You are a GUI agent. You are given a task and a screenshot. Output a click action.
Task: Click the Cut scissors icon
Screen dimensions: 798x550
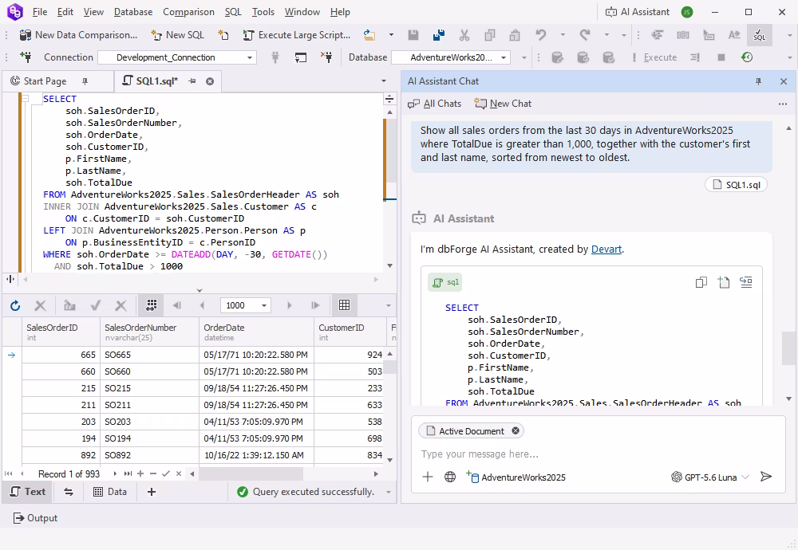(464, 35)
